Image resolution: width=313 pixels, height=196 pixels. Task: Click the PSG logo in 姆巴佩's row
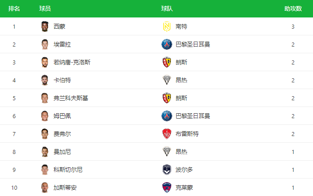tap(167, 116)
